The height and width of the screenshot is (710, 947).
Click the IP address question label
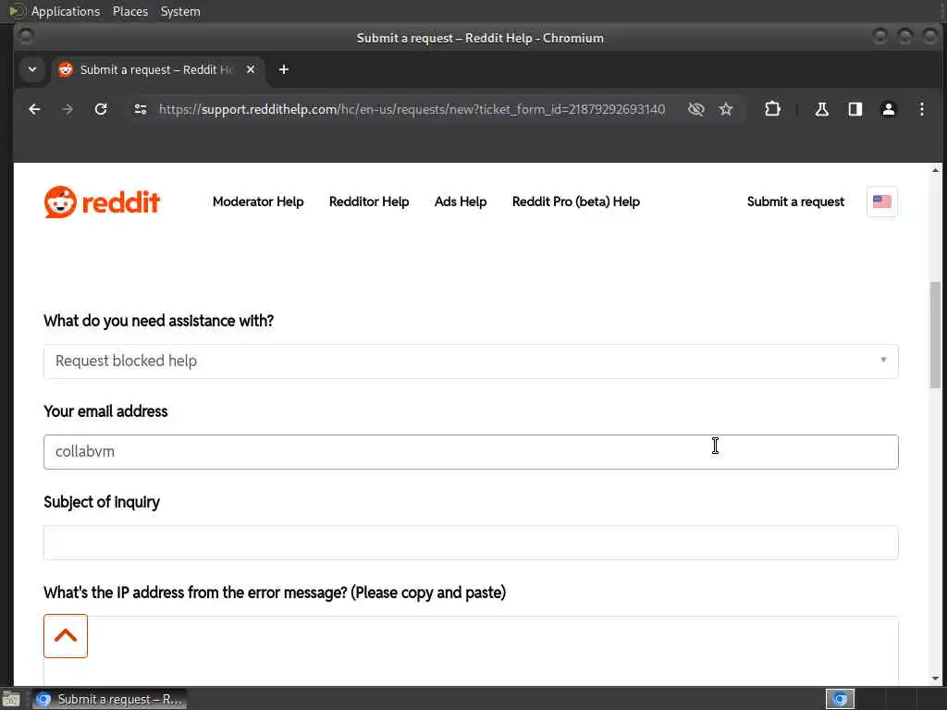[275, 593]
